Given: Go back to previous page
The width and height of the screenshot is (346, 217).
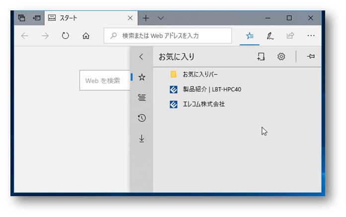Looking at the screenshot, I should click(x=25, y=36).
